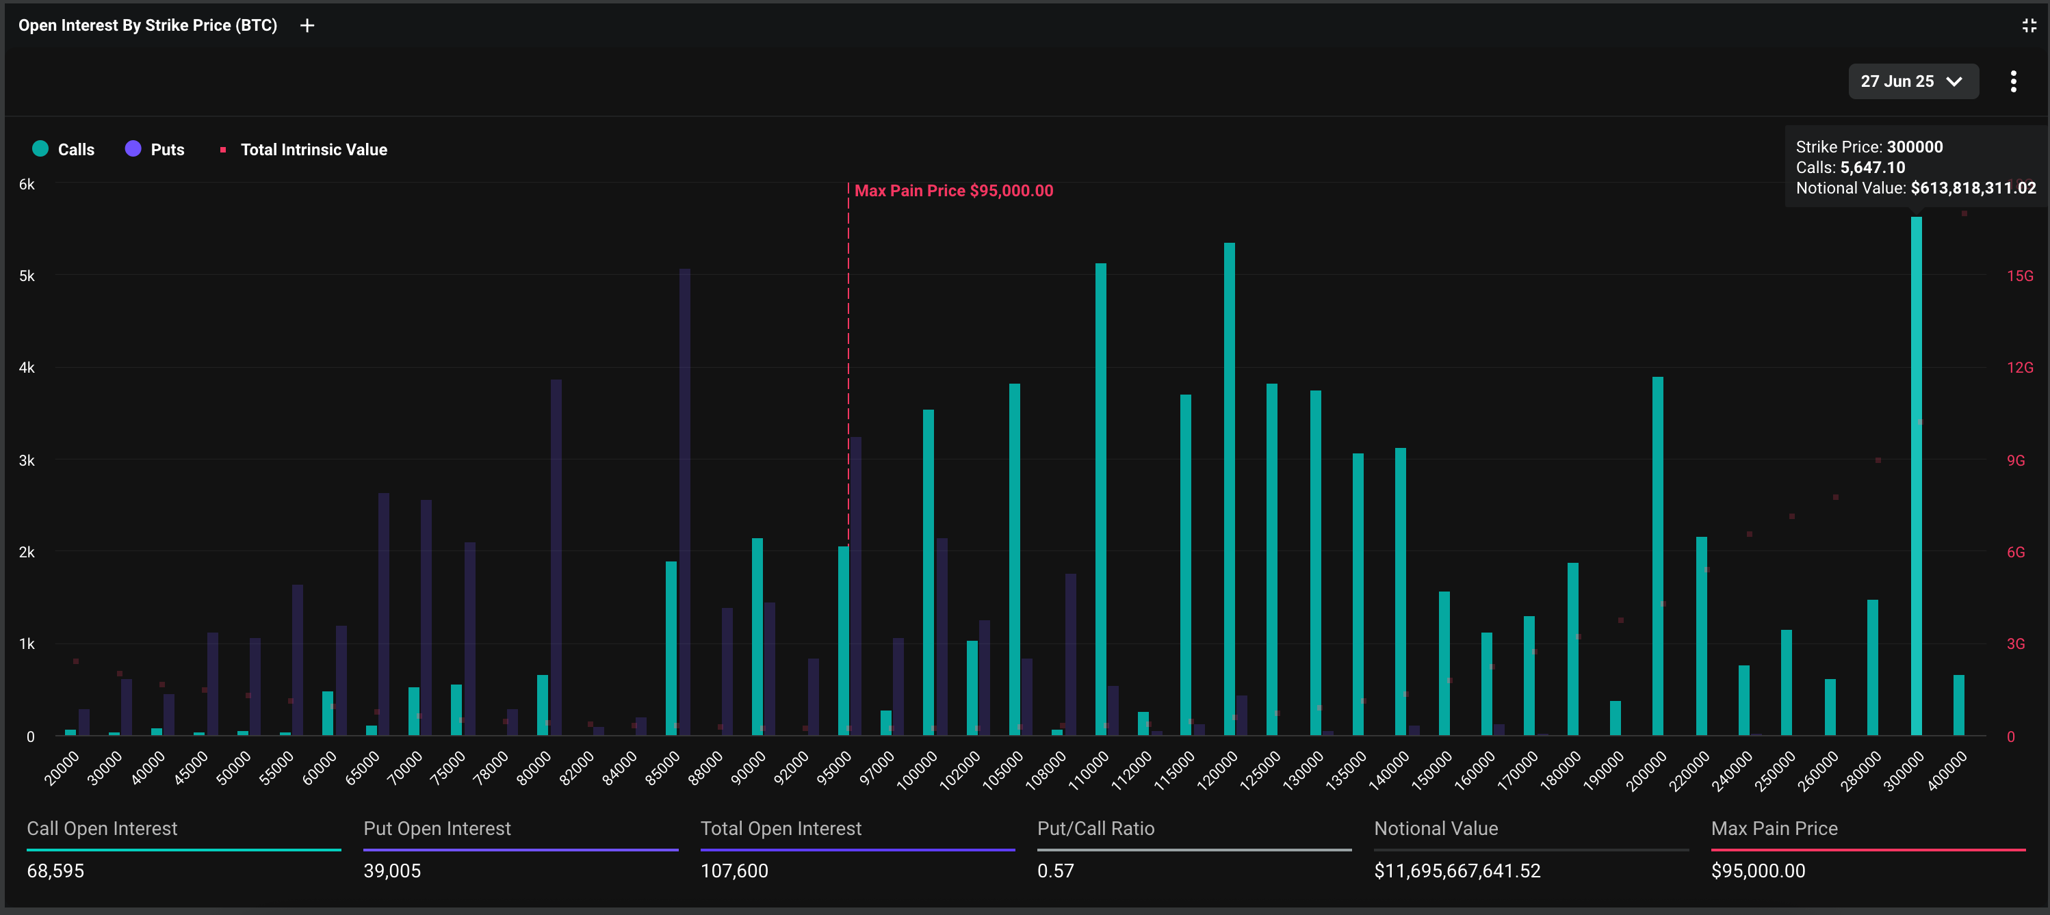
Task: Click the chevron arrow next to 27 Jun 25
Action: [x=1954, y=82]
